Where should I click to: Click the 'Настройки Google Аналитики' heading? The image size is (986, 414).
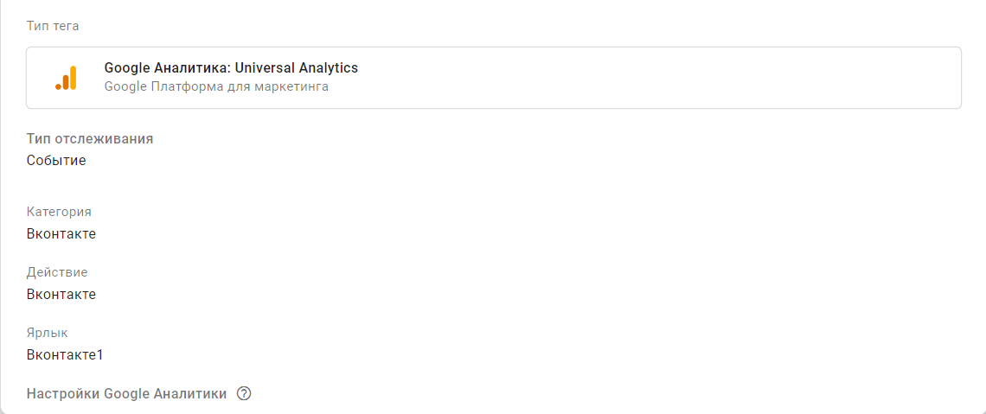[126, 394]
